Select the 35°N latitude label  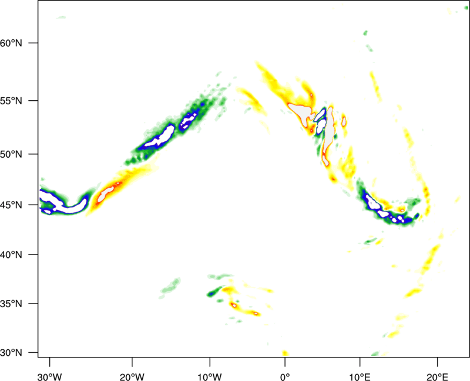[x=11, y=304]
